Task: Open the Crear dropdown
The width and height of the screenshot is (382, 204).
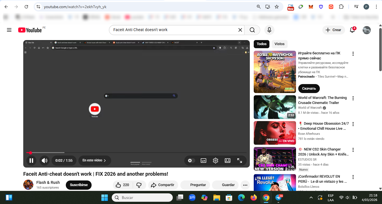Action: (334, 30)
